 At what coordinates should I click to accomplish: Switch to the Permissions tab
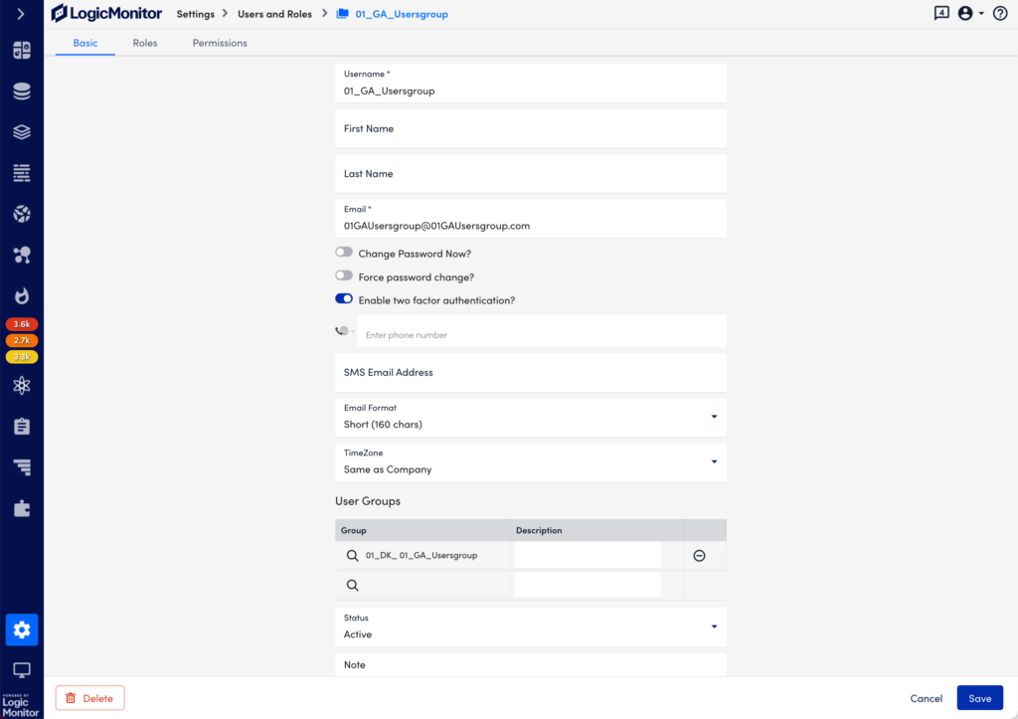coord(220,43)
